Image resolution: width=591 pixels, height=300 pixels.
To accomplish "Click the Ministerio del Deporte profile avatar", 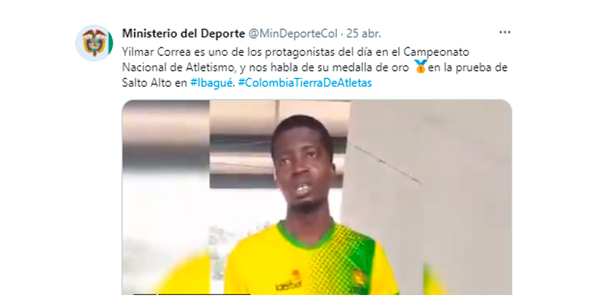I will (94, 43).
